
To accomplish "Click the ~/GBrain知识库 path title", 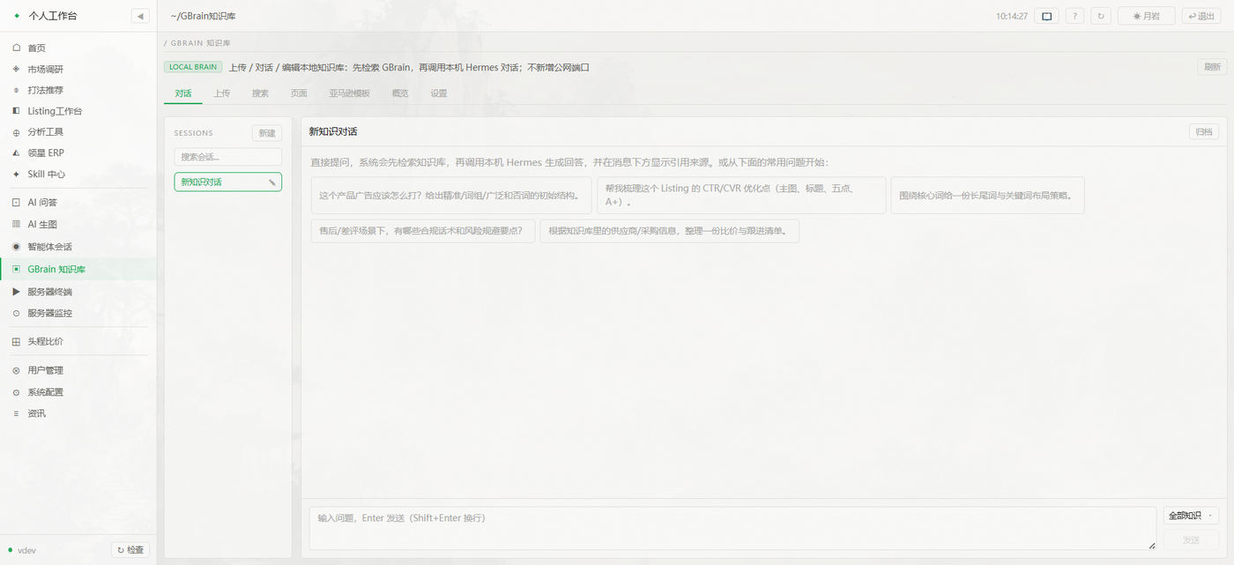I will click(x=204, y=16).
